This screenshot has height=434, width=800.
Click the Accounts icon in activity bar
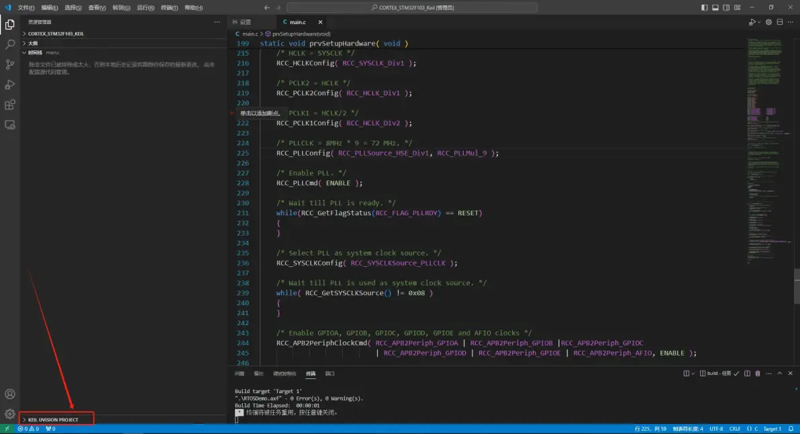10,394
